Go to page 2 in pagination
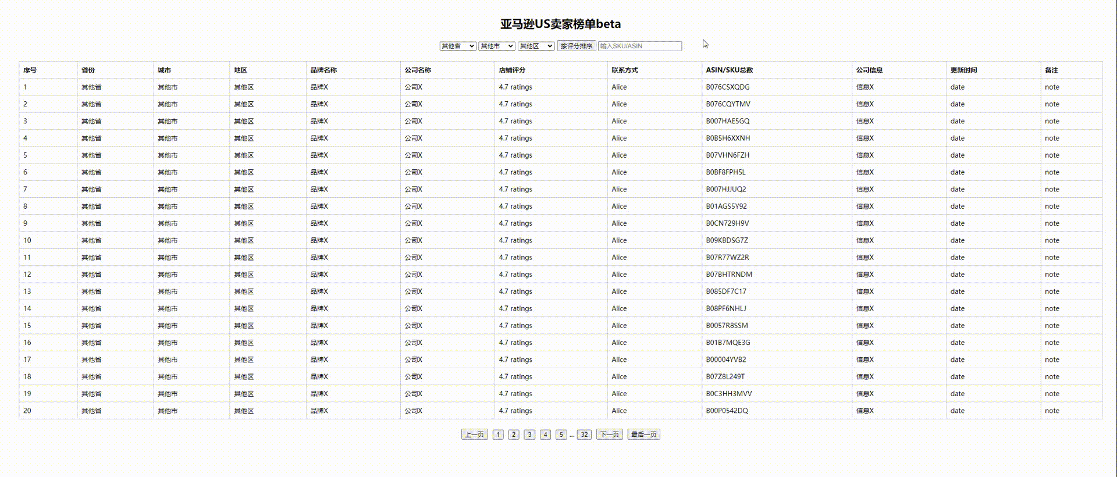This screenshot has width=1117, height=477. tap(514, 435)
